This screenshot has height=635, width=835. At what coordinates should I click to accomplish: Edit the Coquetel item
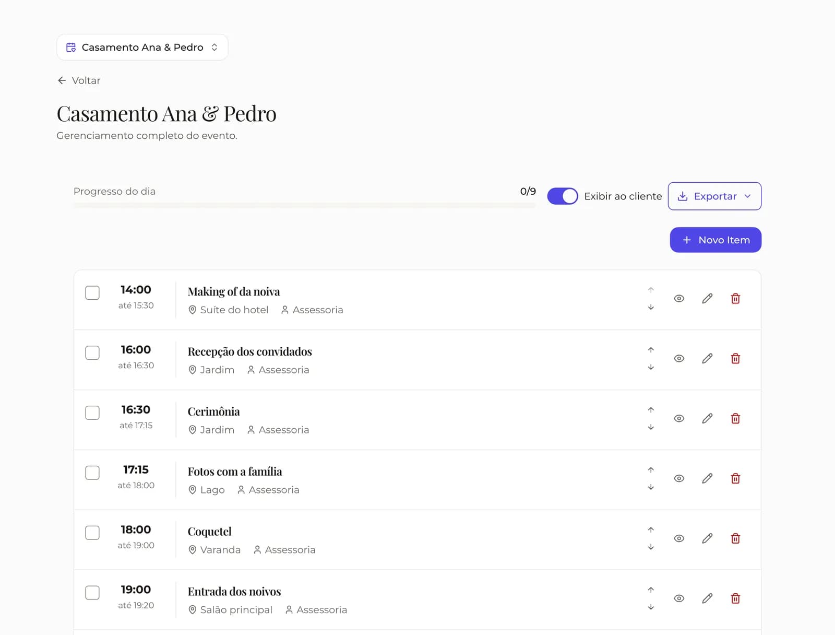pyautogui.click(x=707, y=539)
